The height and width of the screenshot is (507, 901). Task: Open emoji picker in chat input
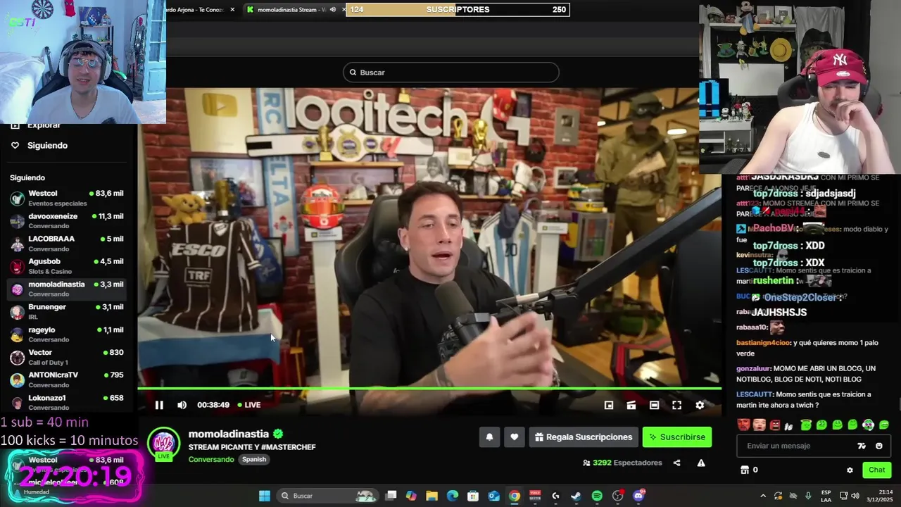click(878, 446)
